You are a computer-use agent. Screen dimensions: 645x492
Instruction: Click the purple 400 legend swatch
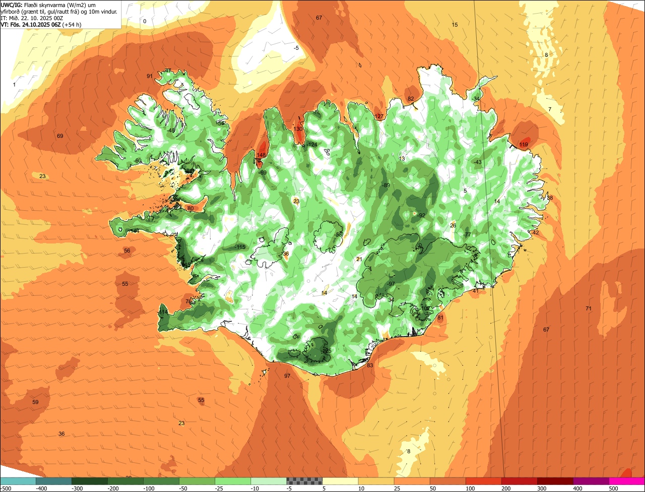point(590,481)
